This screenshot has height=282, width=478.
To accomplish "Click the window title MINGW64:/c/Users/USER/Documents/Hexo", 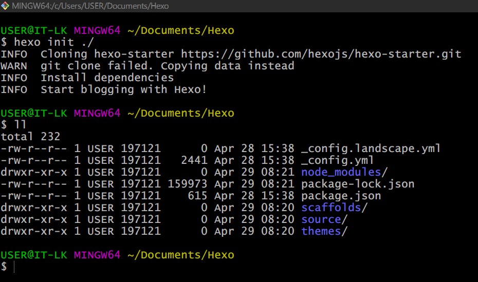I will (90, 6).
